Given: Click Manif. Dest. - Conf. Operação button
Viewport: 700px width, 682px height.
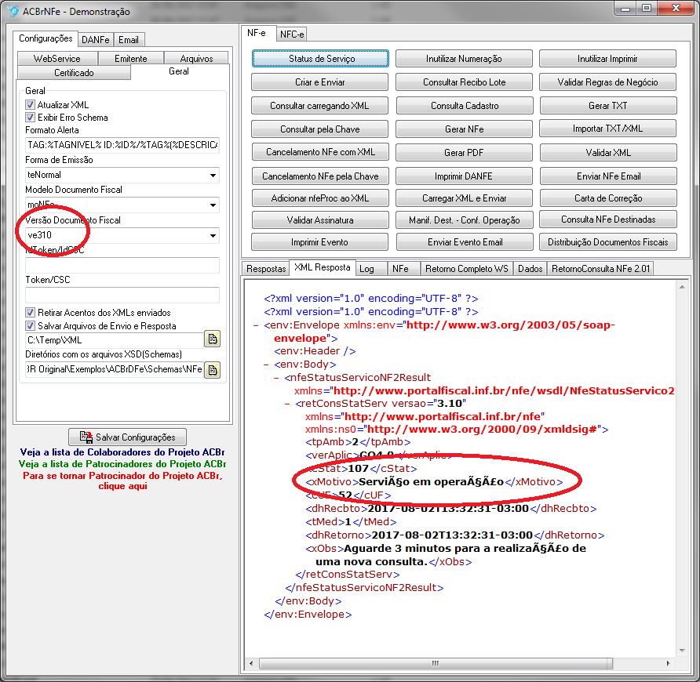Looking at the screenshot, I should [465, 220].
